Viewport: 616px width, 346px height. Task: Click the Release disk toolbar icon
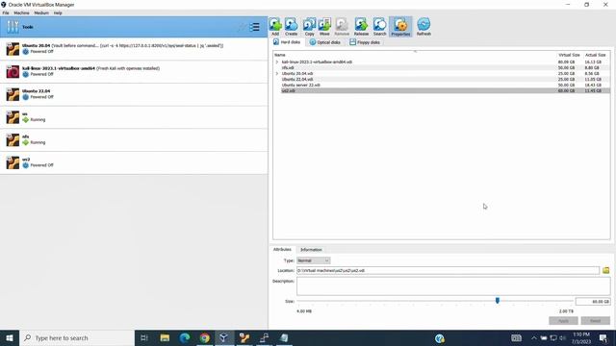click(x=361, y=27)
